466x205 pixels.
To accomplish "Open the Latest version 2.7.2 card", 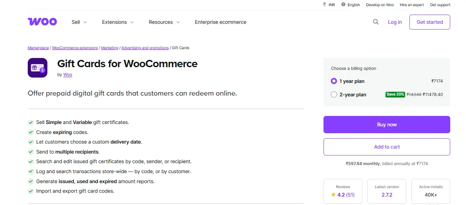I will (387, 191).
